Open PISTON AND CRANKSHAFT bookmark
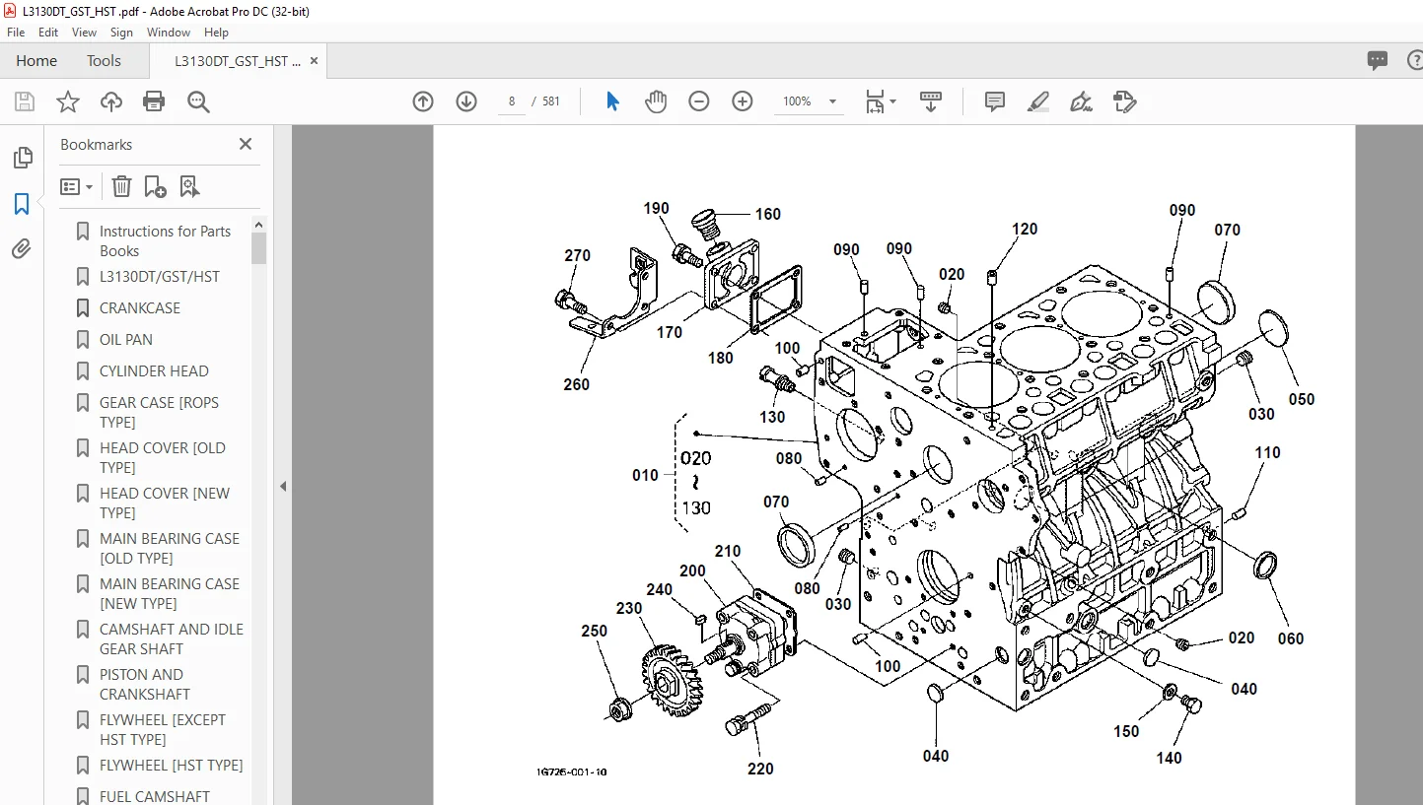 tap(145, 684)
